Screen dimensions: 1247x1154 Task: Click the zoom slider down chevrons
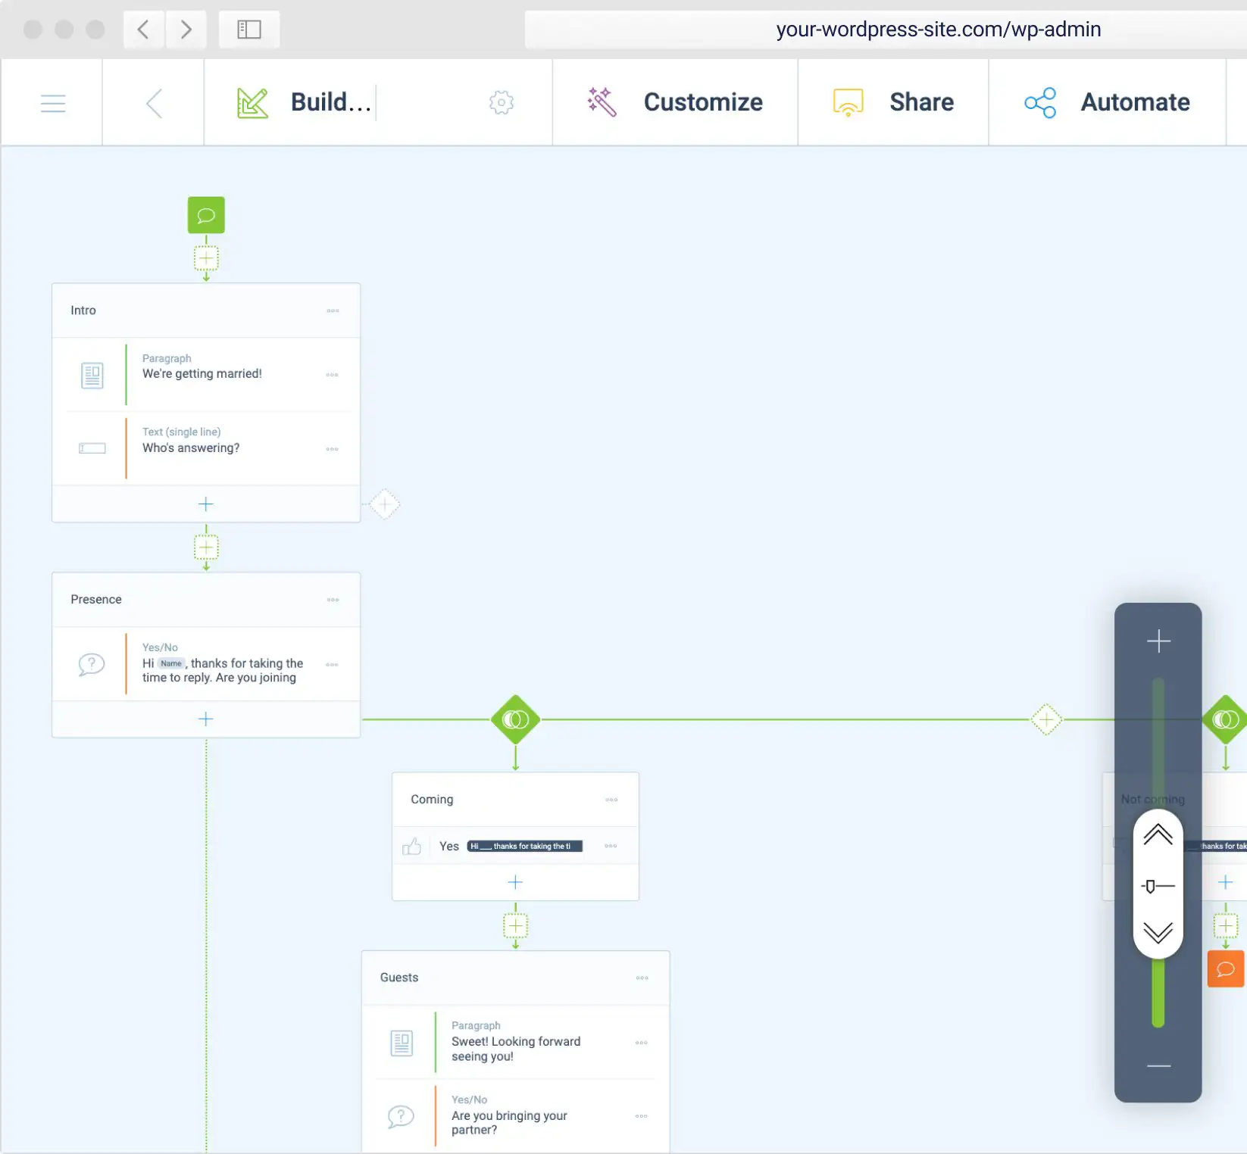click(x=1158, y=933)
